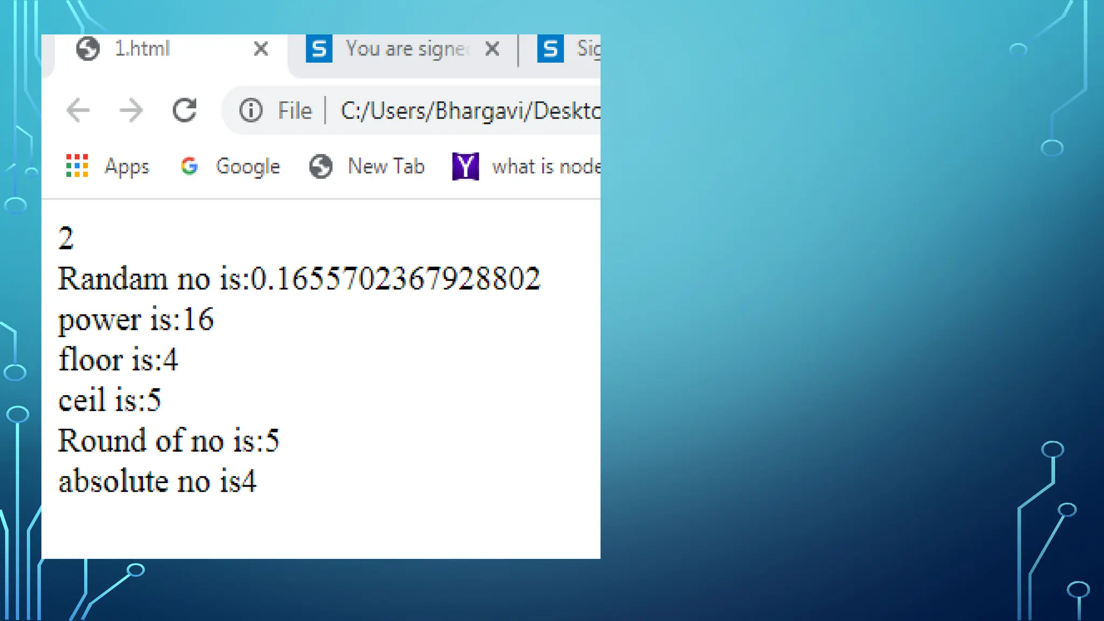The width and height of the screenshot is (1104, 621).
Task: Click the 1.html tab globe favicon
Action: (x=88, y=49)
